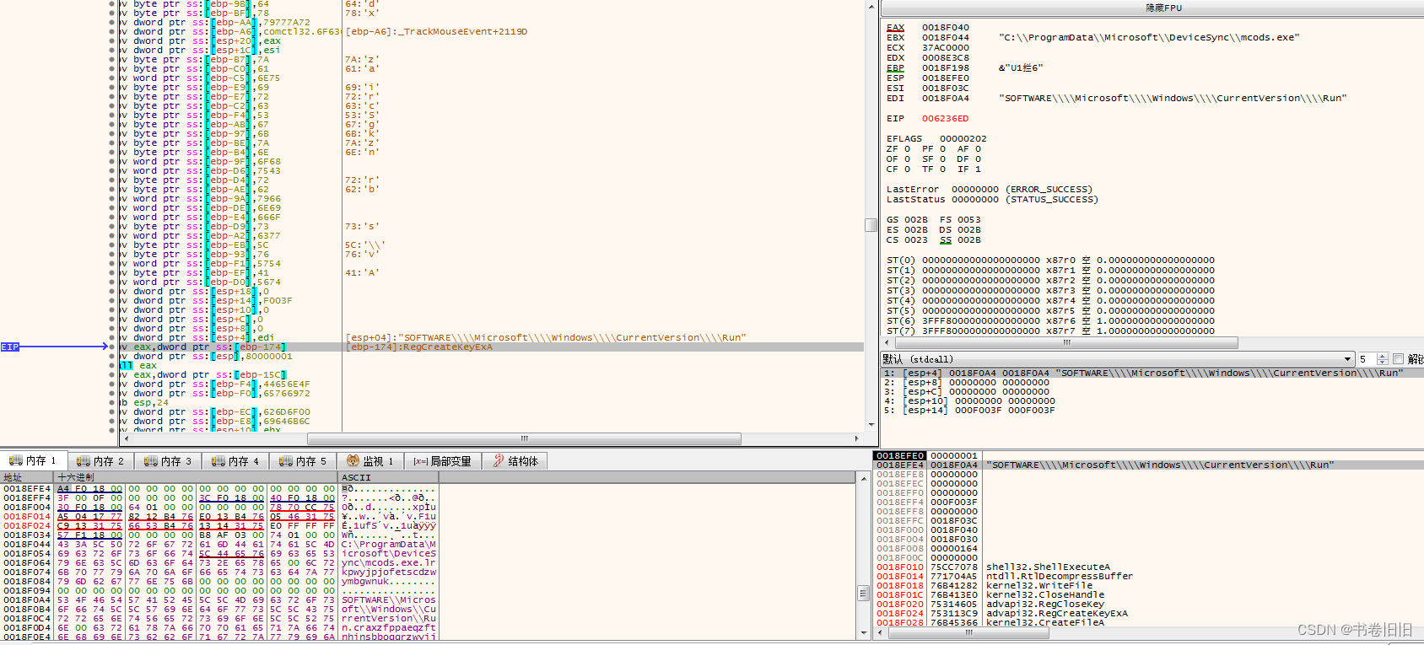This screenshot has height=645, width=1424.
Task: Toggle the 解锁 checkbox
Action: pyautogui.click(x=1398, y=359)
